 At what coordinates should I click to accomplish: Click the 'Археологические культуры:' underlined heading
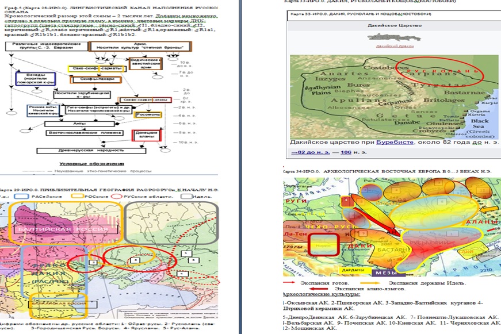(322, 294)
